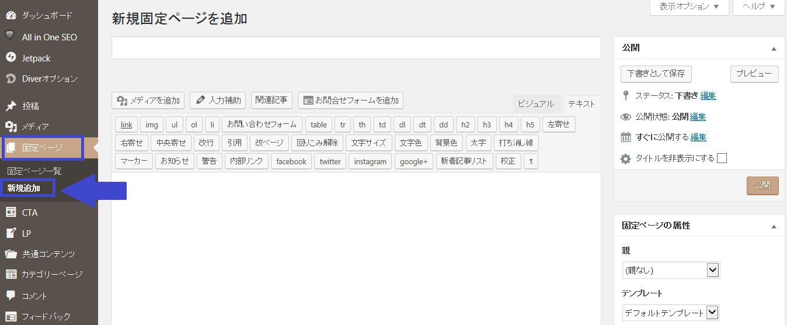Switch to the ビジュアル editor tab
Viewport: 787px width, 325px height.
tap(536, 103)
